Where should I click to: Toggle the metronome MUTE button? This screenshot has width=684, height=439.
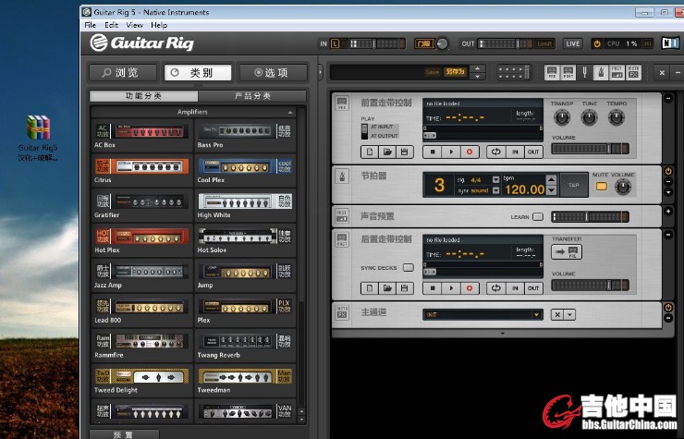(x=601, y=187)
